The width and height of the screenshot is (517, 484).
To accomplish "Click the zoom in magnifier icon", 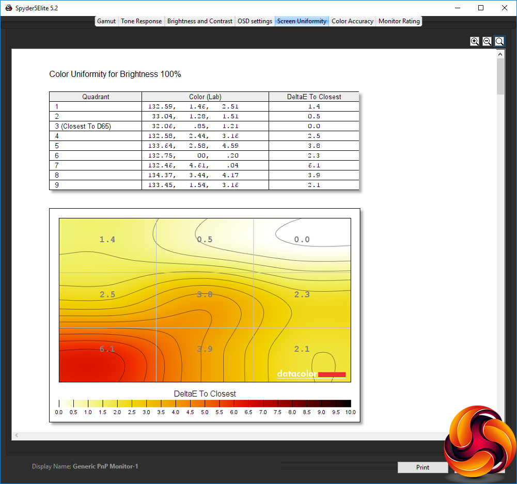I will click(x=475, y=41).
